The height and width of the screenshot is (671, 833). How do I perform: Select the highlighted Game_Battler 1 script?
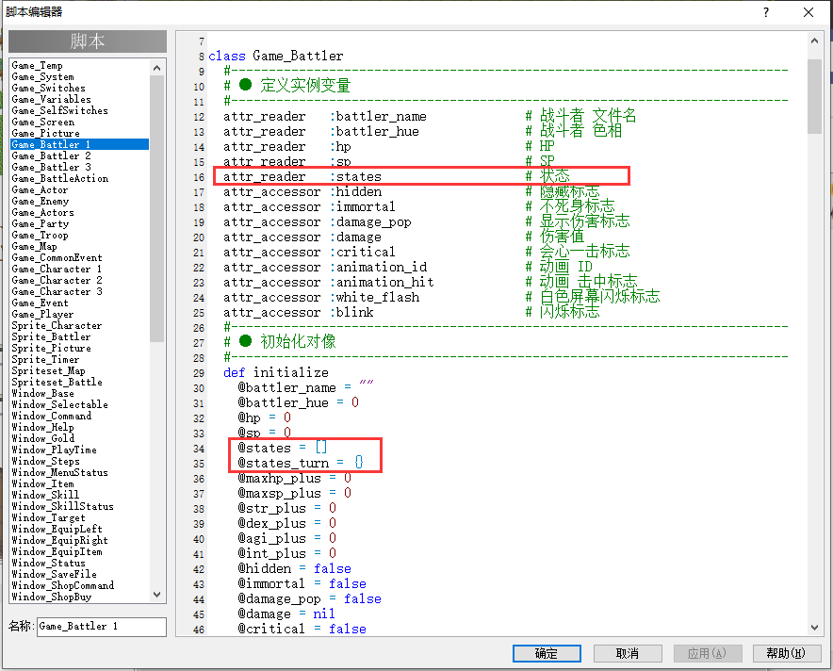click(x=80, y=144)
